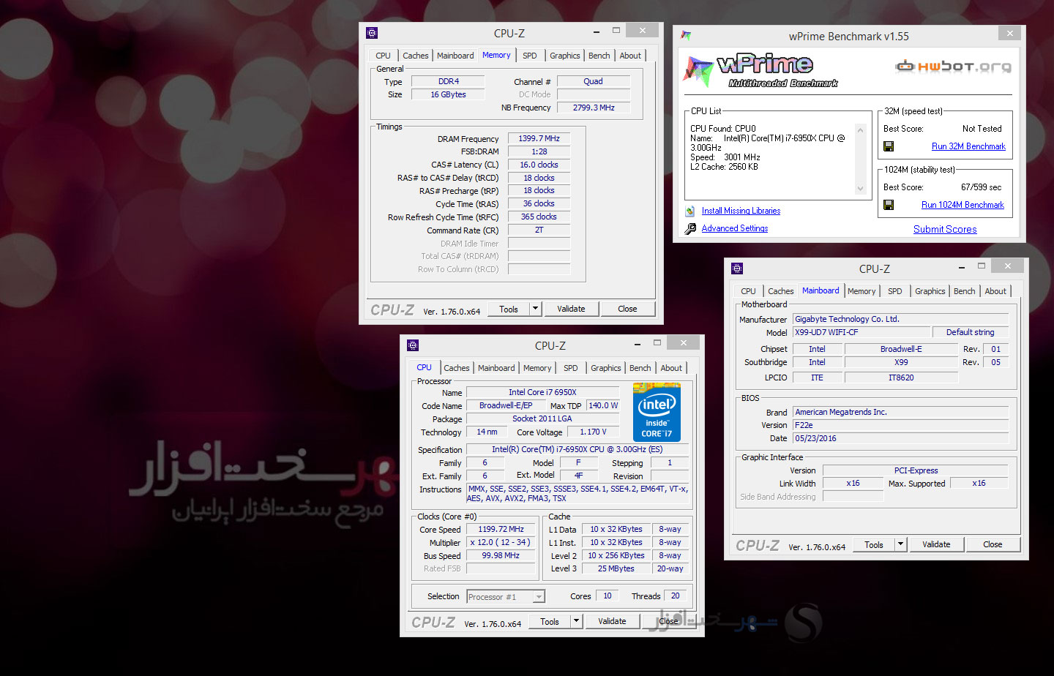1054x676 pixels.
Task: Open the Tools dropdown arrow in Memory window
Action: (535, 309)
